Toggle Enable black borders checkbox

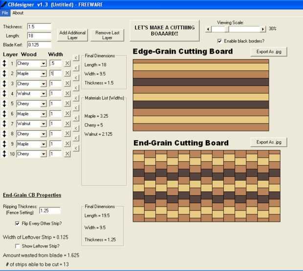[220, 41]
